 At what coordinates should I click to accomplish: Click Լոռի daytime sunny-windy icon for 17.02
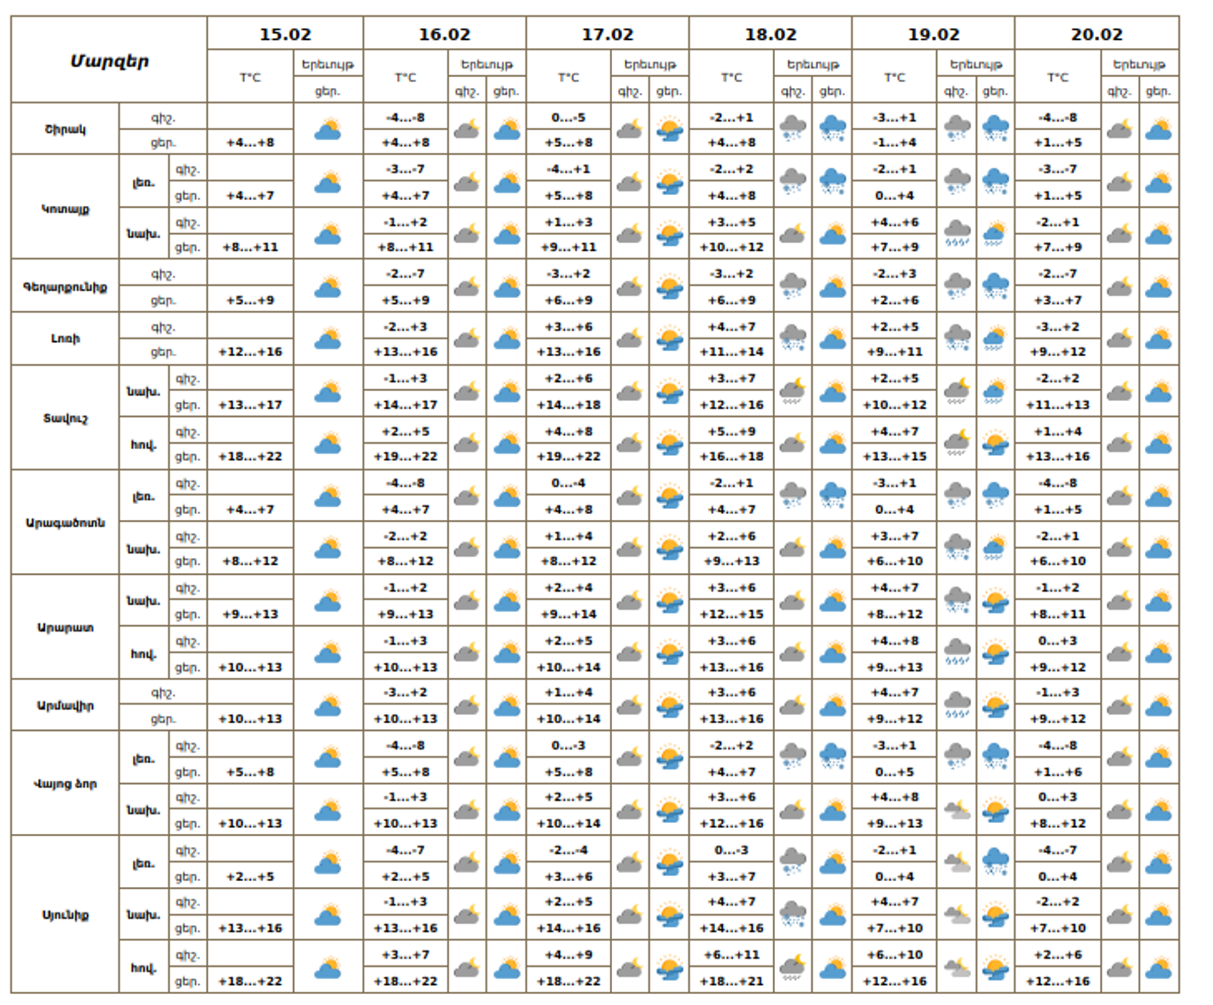coord(669,339)
